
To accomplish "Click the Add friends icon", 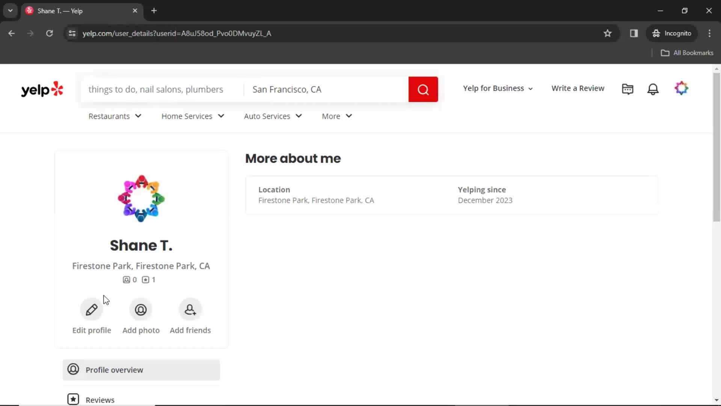I will tap(190, 310).
